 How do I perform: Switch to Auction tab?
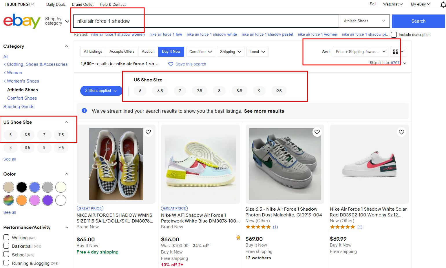pos(148,52)
